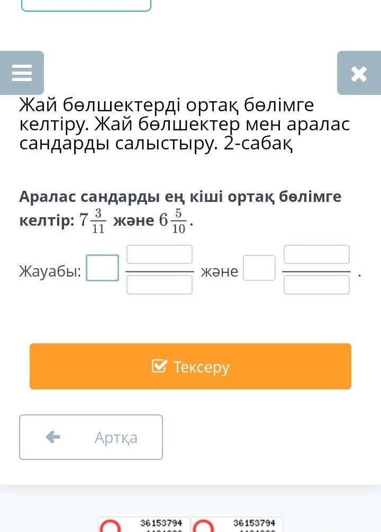Open the hamburger menu icon
This screenshot has height=532, width=381.
22,73
